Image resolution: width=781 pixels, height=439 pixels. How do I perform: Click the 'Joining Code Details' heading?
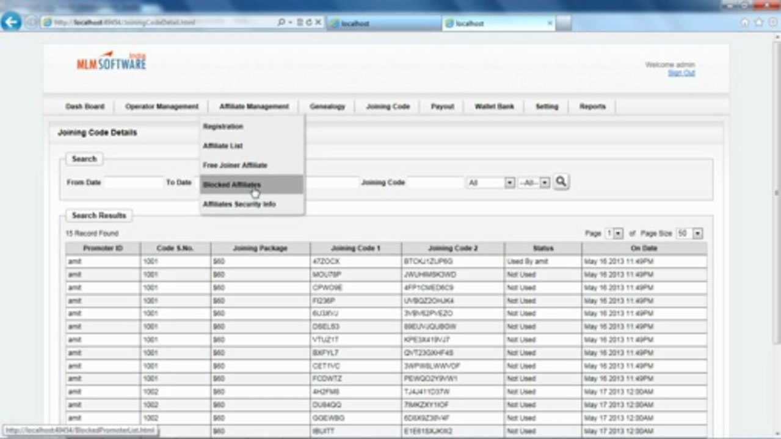(x=97, y=132)
